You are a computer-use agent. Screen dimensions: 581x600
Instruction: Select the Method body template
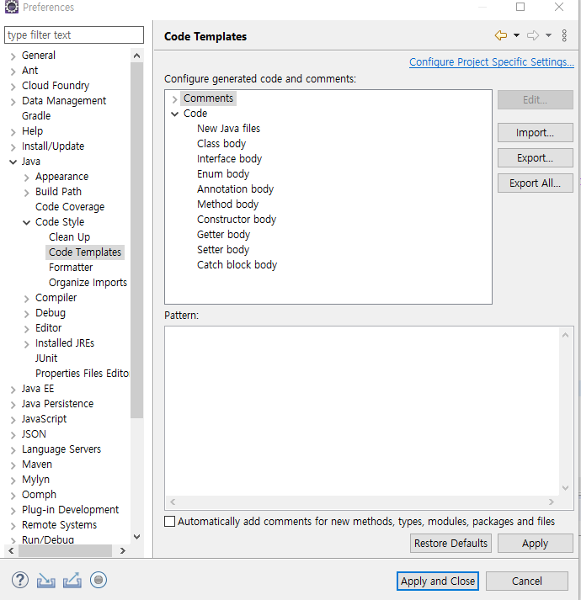pos(227,204)
